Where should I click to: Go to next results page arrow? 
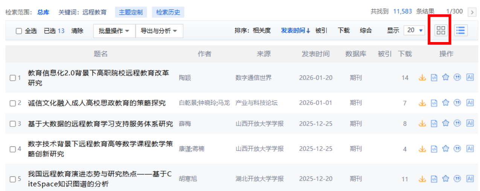[x=472, y=12]
